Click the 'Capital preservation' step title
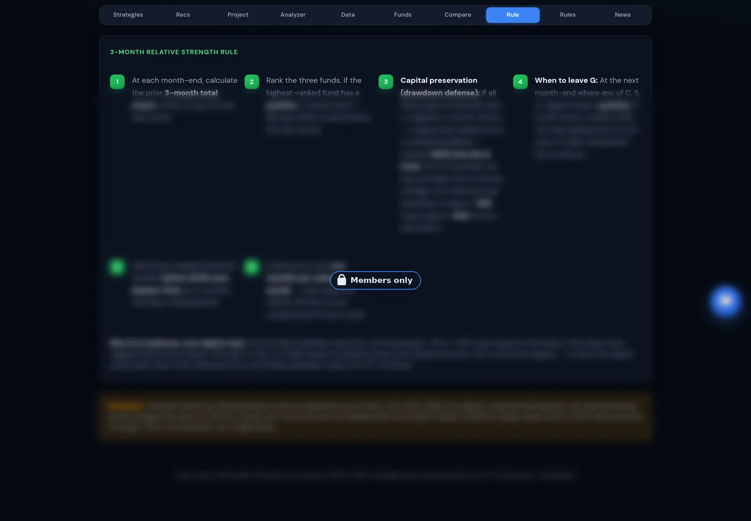The height and width of the screenshot is (521, 751). [439, 80]
